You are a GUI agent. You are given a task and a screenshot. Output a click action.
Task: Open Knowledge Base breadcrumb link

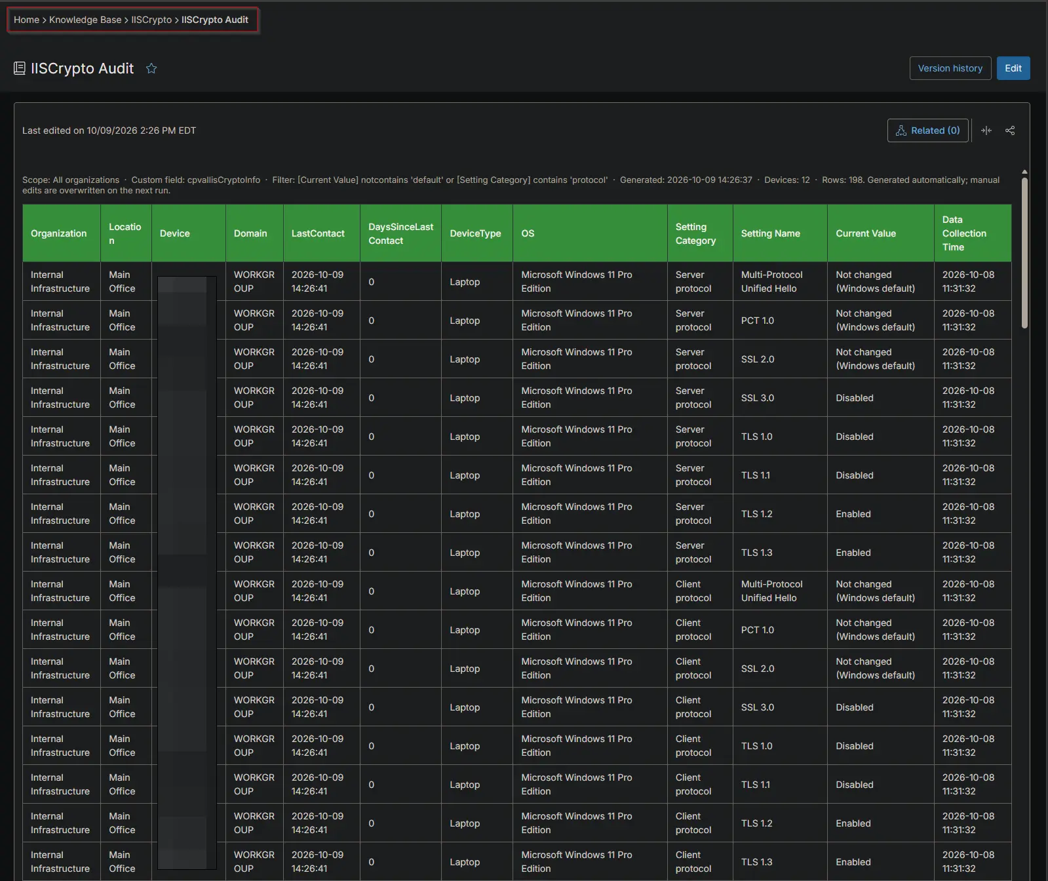[x=85, y=20]
